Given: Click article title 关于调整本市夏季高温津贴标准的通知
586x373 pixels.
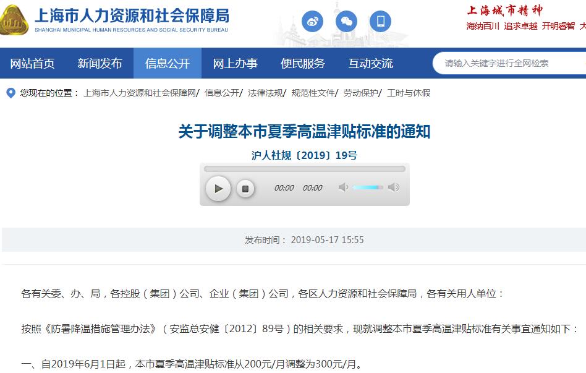Looking at the screenshot, I should coord(304,132).
